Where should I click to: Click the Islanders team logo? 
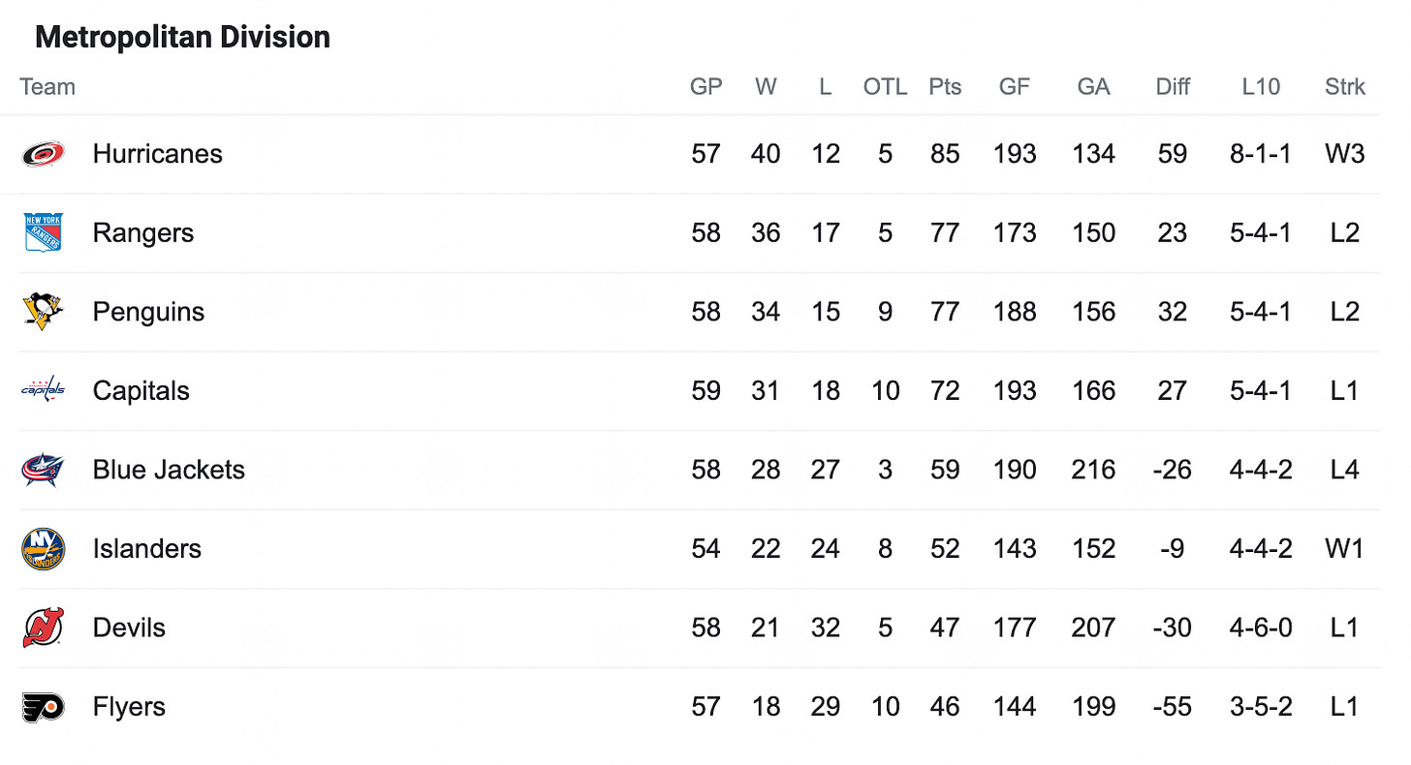pos(44,549)
